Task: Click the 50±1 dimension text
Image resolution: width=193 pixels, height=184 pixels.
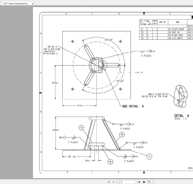Action: pyautogui.click(x=88, y=161)
